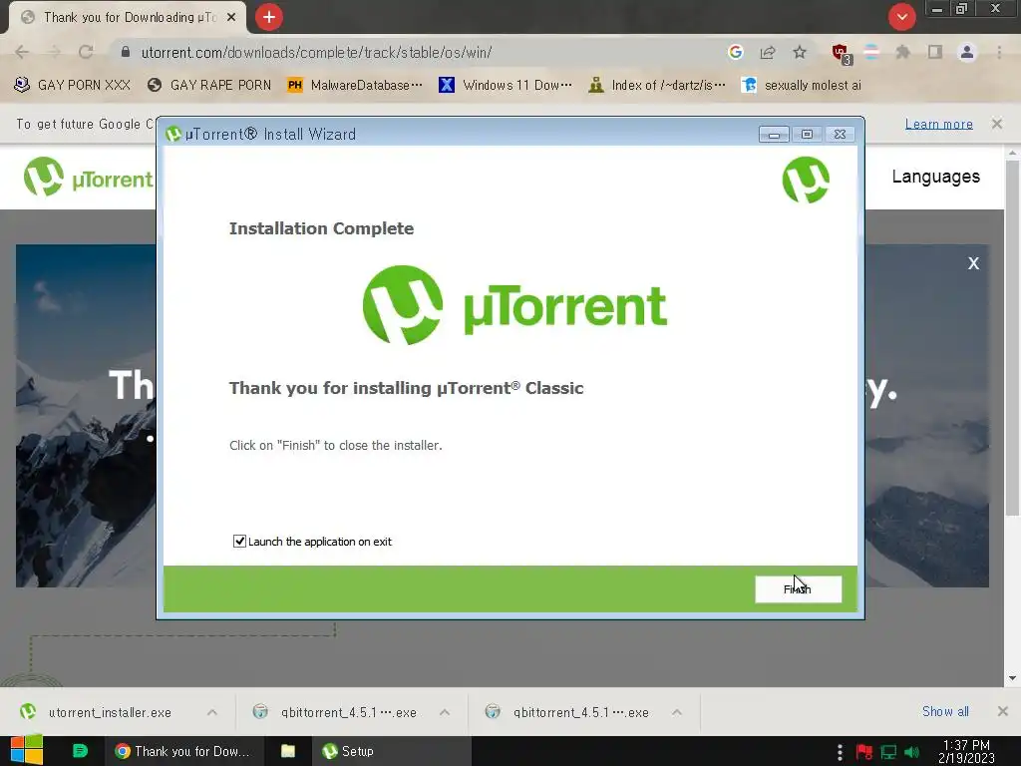Toggle Chrome's side panel icon

tap(935, 52)
